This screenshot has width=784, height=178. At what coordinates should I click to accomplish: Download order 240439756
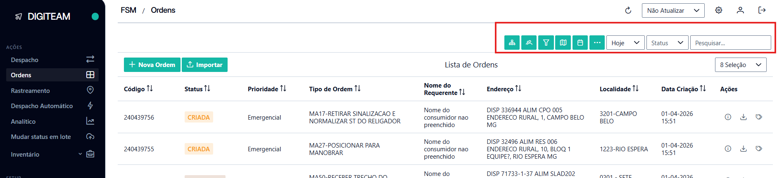(743, 117)
